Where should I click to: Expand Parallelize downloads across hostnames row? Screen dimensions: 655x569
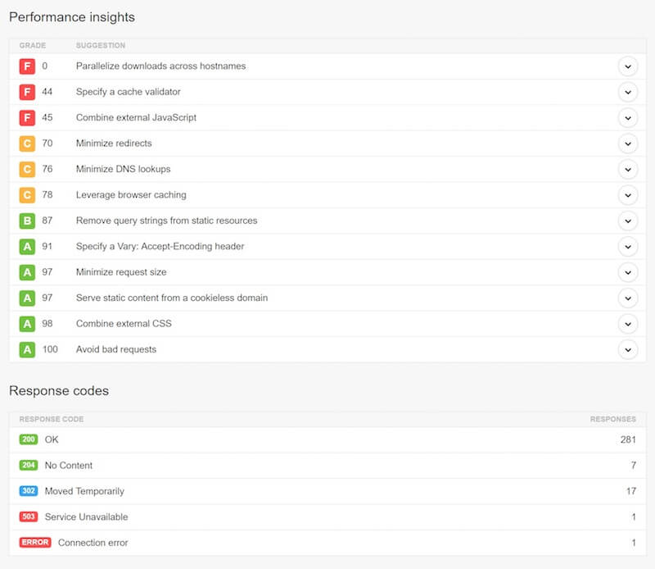(627, 66)
